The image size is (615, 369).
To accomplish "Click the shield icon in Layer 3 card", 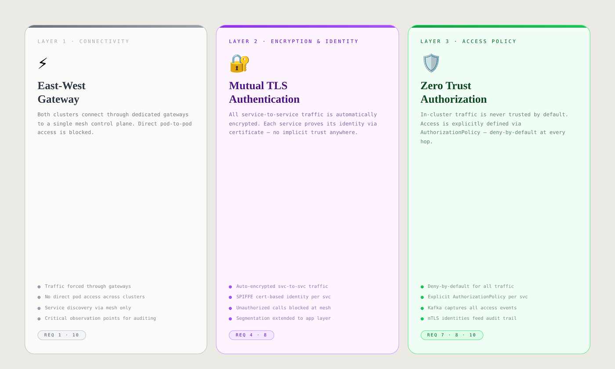I will click(x=431, y=63).
